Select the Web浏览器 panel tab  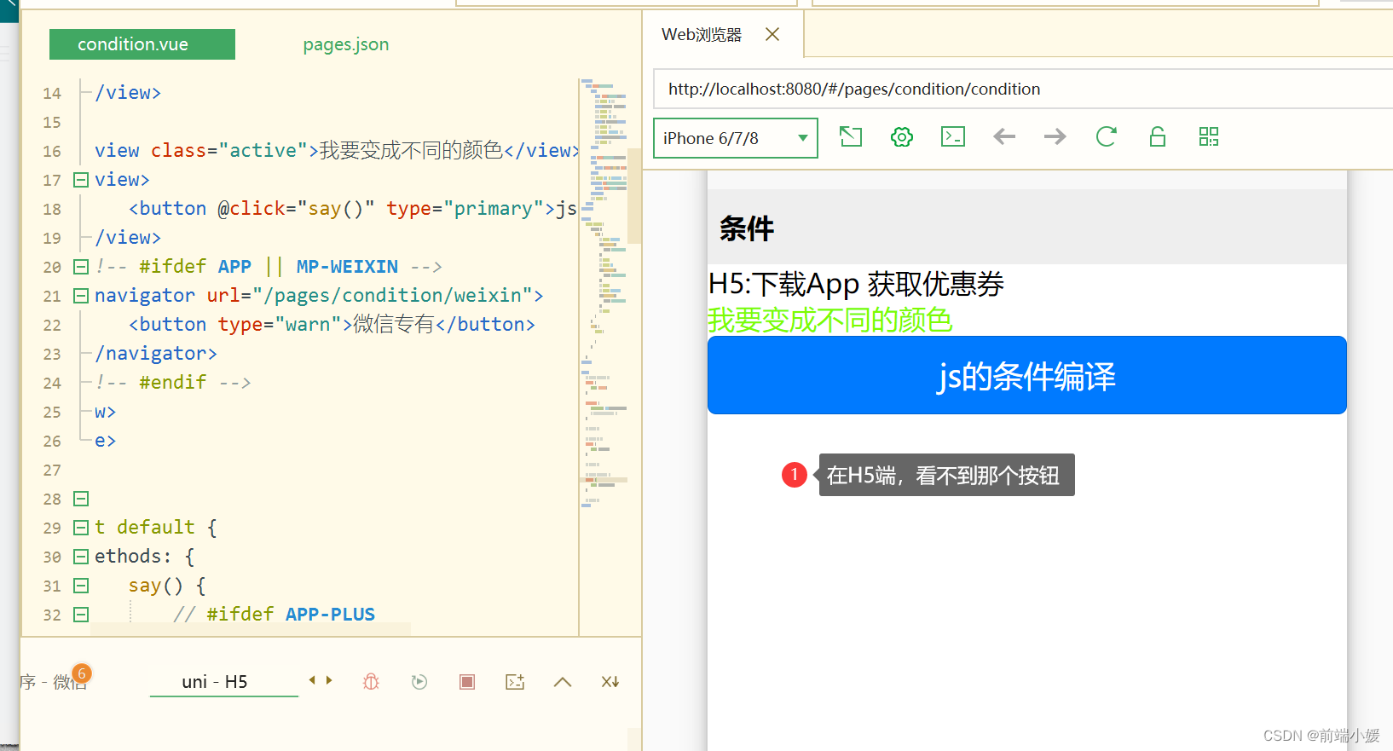(702, 35)
